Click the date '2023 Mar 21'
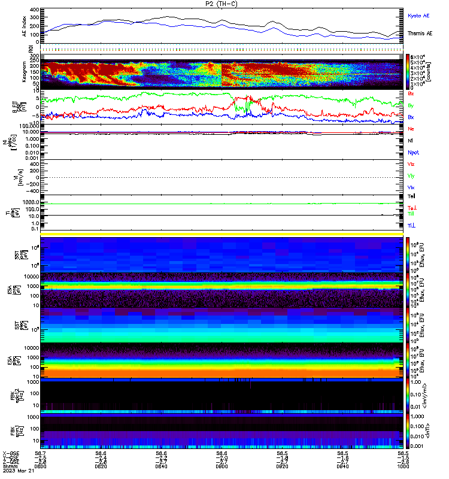This screenshot has width=449, height=479. (x=19, y=471)
